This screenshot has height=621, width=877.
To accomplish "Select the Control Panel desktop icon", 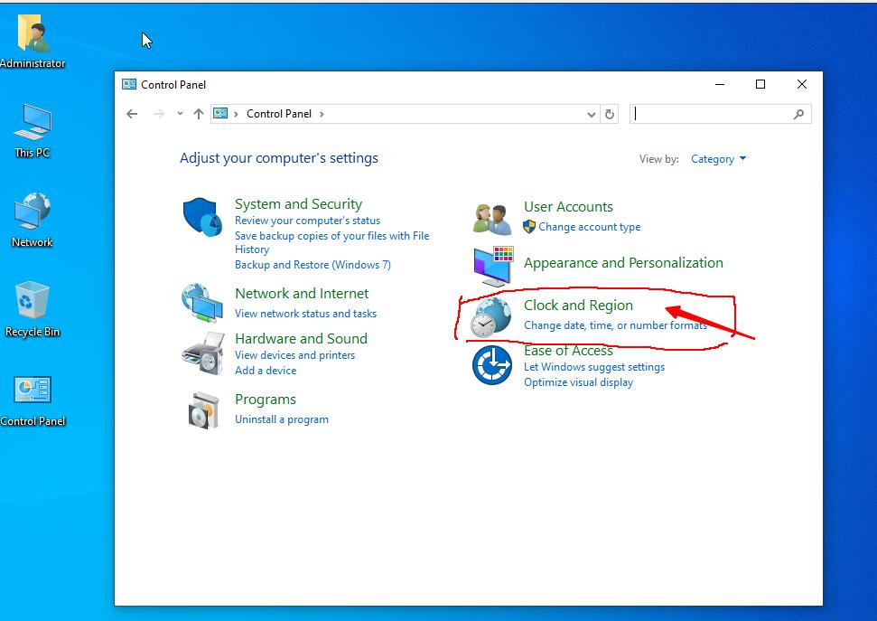I will tap(33, 390).
